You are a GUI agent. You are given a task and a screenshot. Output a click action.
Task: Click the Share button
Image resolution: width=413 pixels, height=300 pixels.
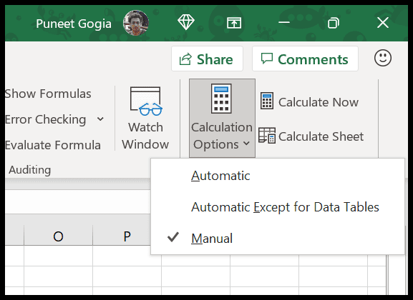[207, 59]
